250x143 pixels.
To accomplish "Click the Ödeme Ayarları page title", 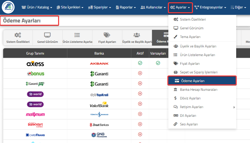I will tap(22, 21).
